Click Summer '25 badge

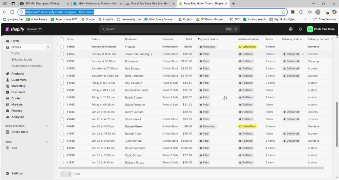click(34, 29)
